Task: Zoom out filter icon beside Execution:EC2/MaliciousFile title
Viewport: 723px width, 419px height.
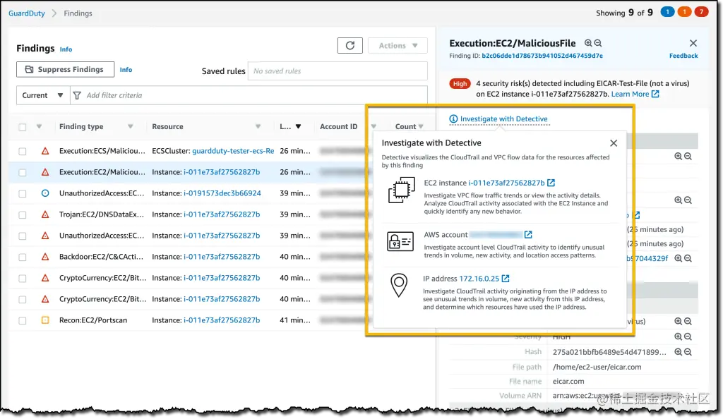Action: pos(598,43)
